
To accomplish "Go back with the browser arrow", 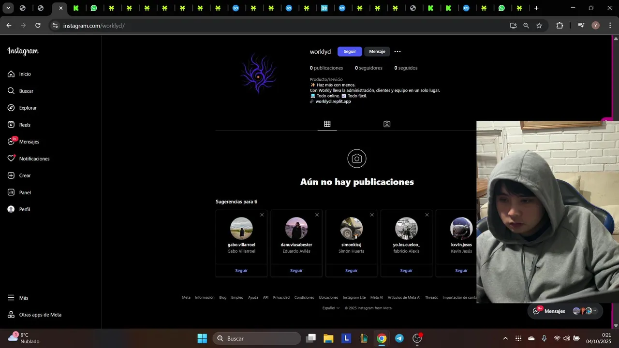I will coord(9,26).
